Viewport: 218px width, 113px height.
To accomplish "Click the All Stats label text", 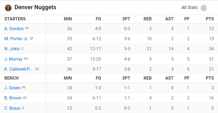I will 189,8.
